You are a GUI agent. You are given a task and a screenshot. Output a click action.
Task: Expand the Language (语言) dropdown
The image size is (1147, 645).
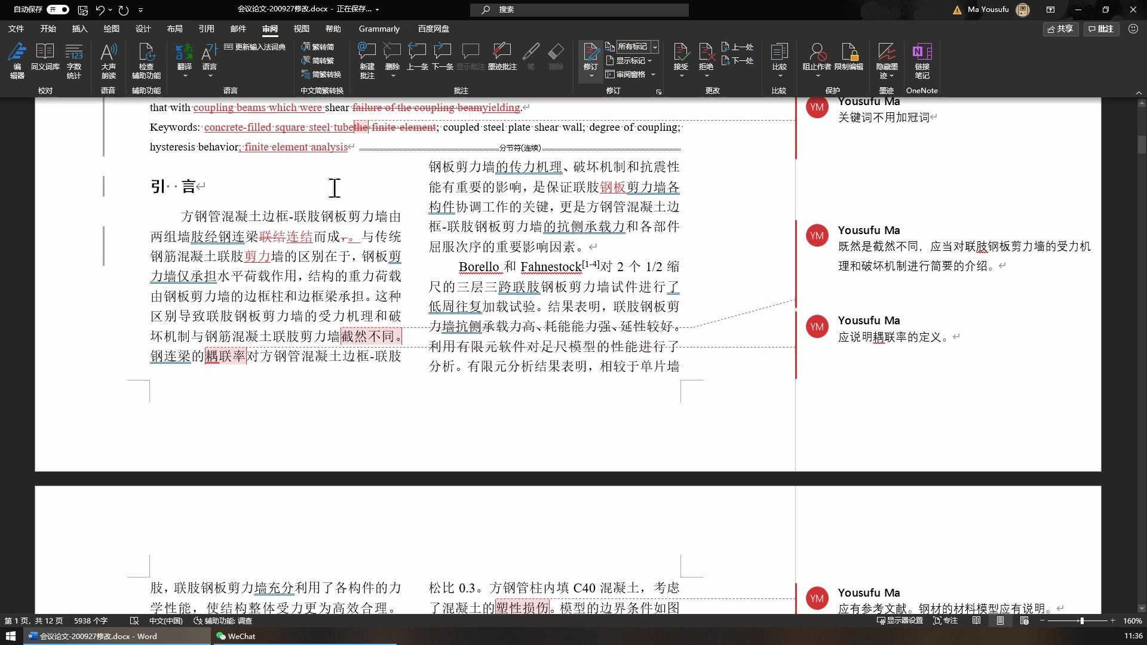(210, 76)
